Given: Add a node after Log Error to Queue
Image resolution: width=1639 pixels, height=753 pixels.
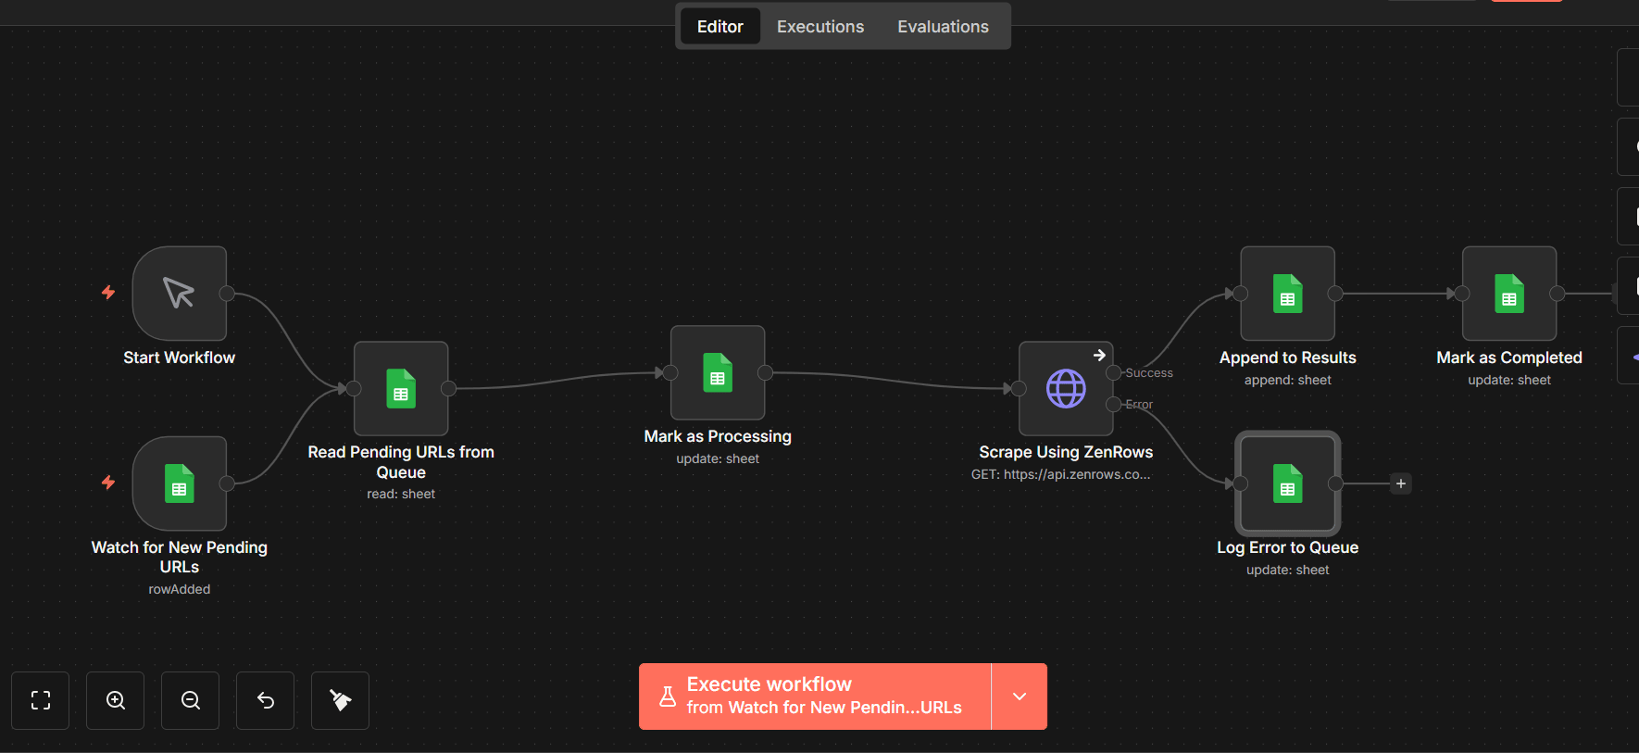Looking at the screenshot, I should [x=1401, y=483].
